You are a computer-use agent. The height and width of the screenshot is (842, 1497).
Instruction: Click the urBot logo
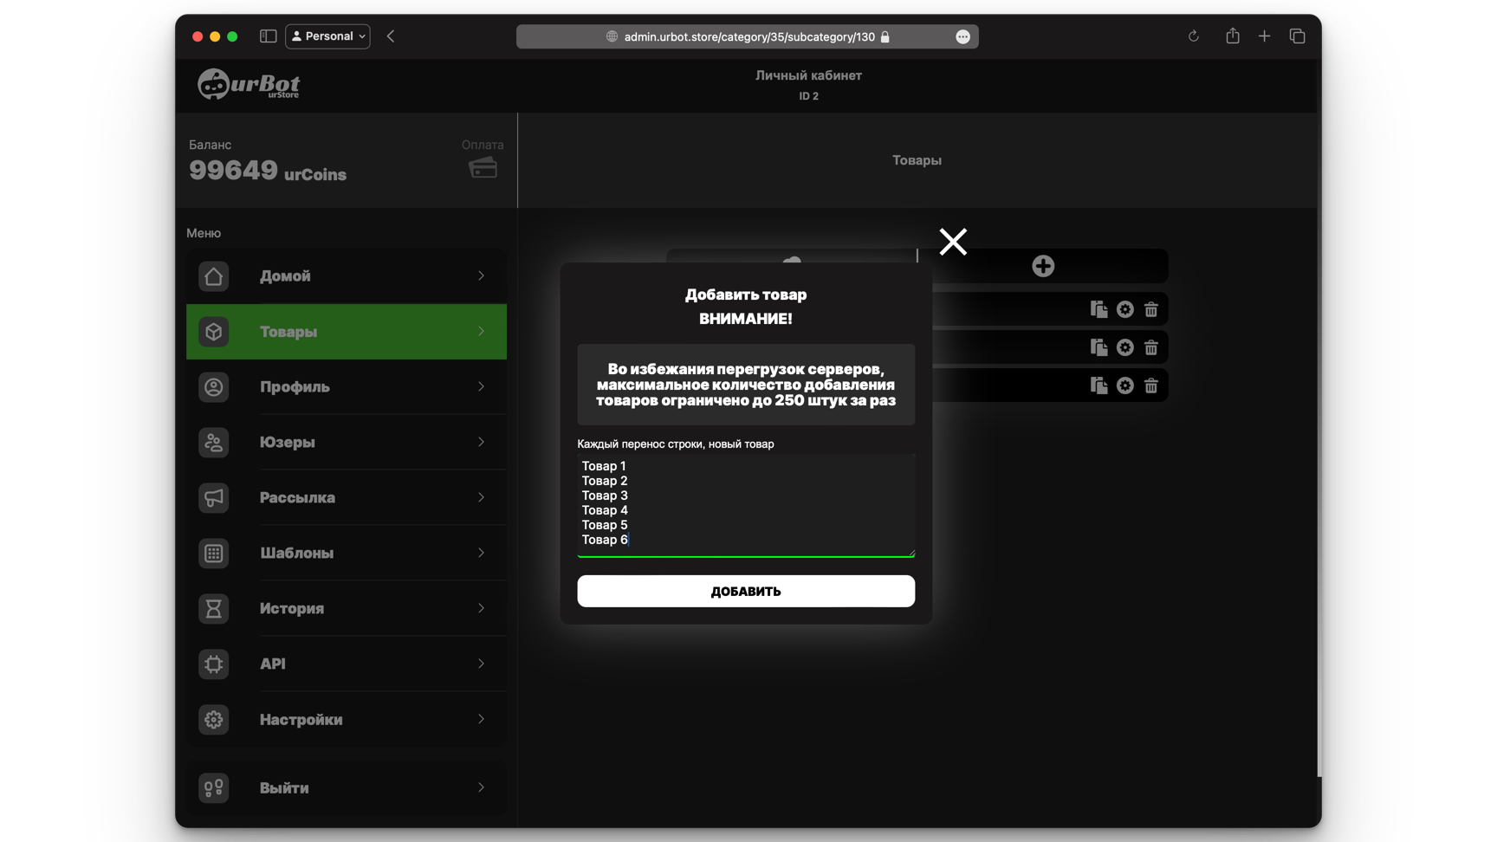point(249,85)
